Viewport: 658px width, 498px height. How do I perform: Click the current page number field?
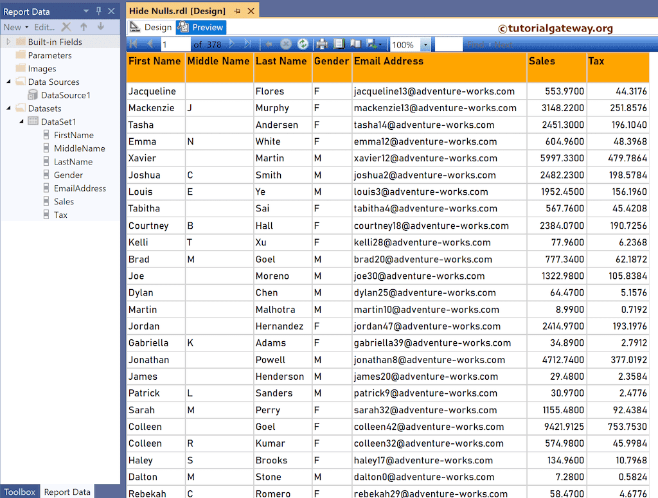[175, 45]
